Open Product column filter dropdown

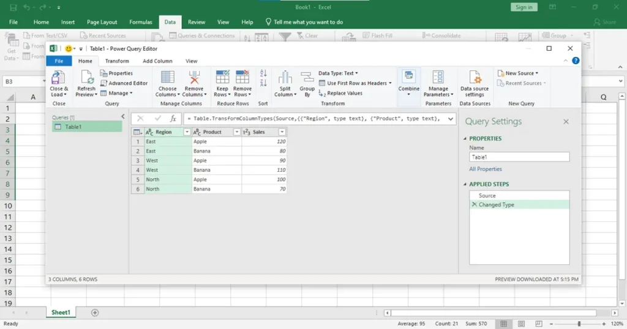pos(237,131)
